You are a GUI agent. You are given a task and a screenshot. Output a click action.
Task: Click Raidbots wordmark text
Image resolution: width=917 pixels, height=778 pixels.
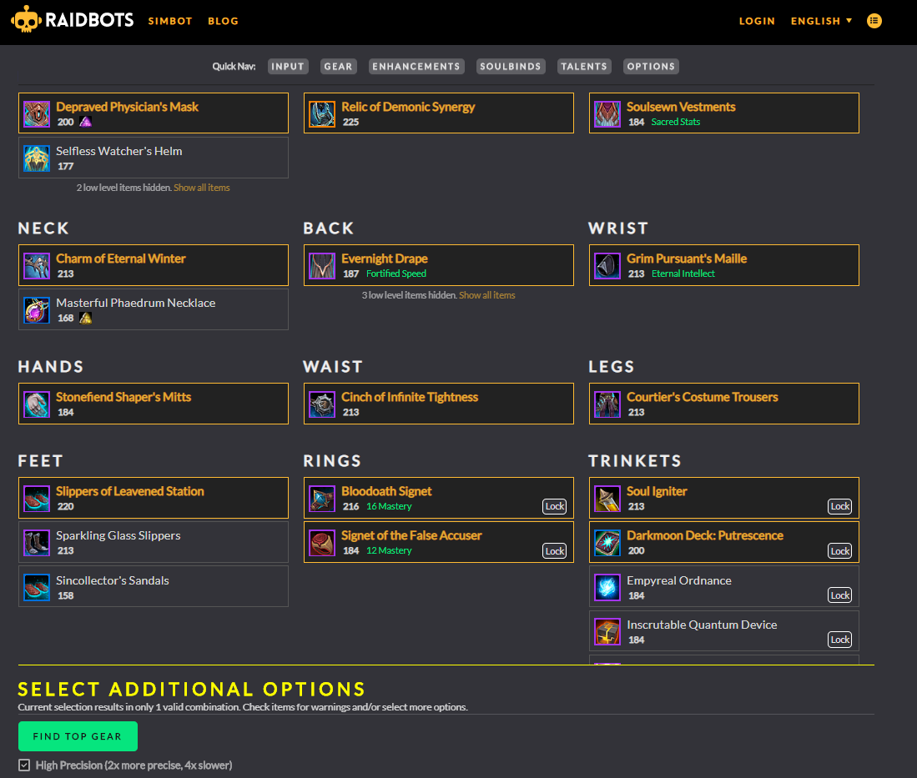(x=89, y=21)
